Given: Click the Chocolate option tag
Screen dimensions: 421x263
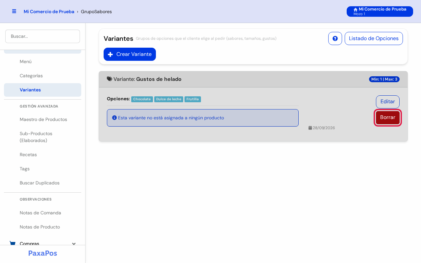Looking at the screenshot, I should [x=142, y=99].
